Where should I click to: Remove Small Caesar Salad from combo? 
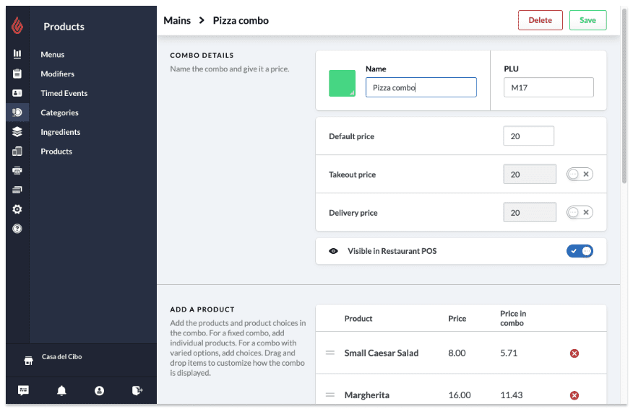coord(574,353)
